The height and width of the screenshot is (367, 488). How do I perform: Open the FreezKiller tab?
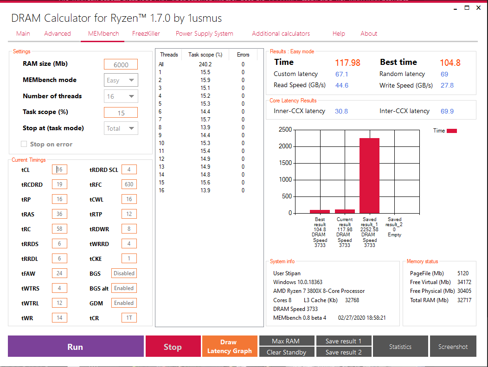coord(146,33)
